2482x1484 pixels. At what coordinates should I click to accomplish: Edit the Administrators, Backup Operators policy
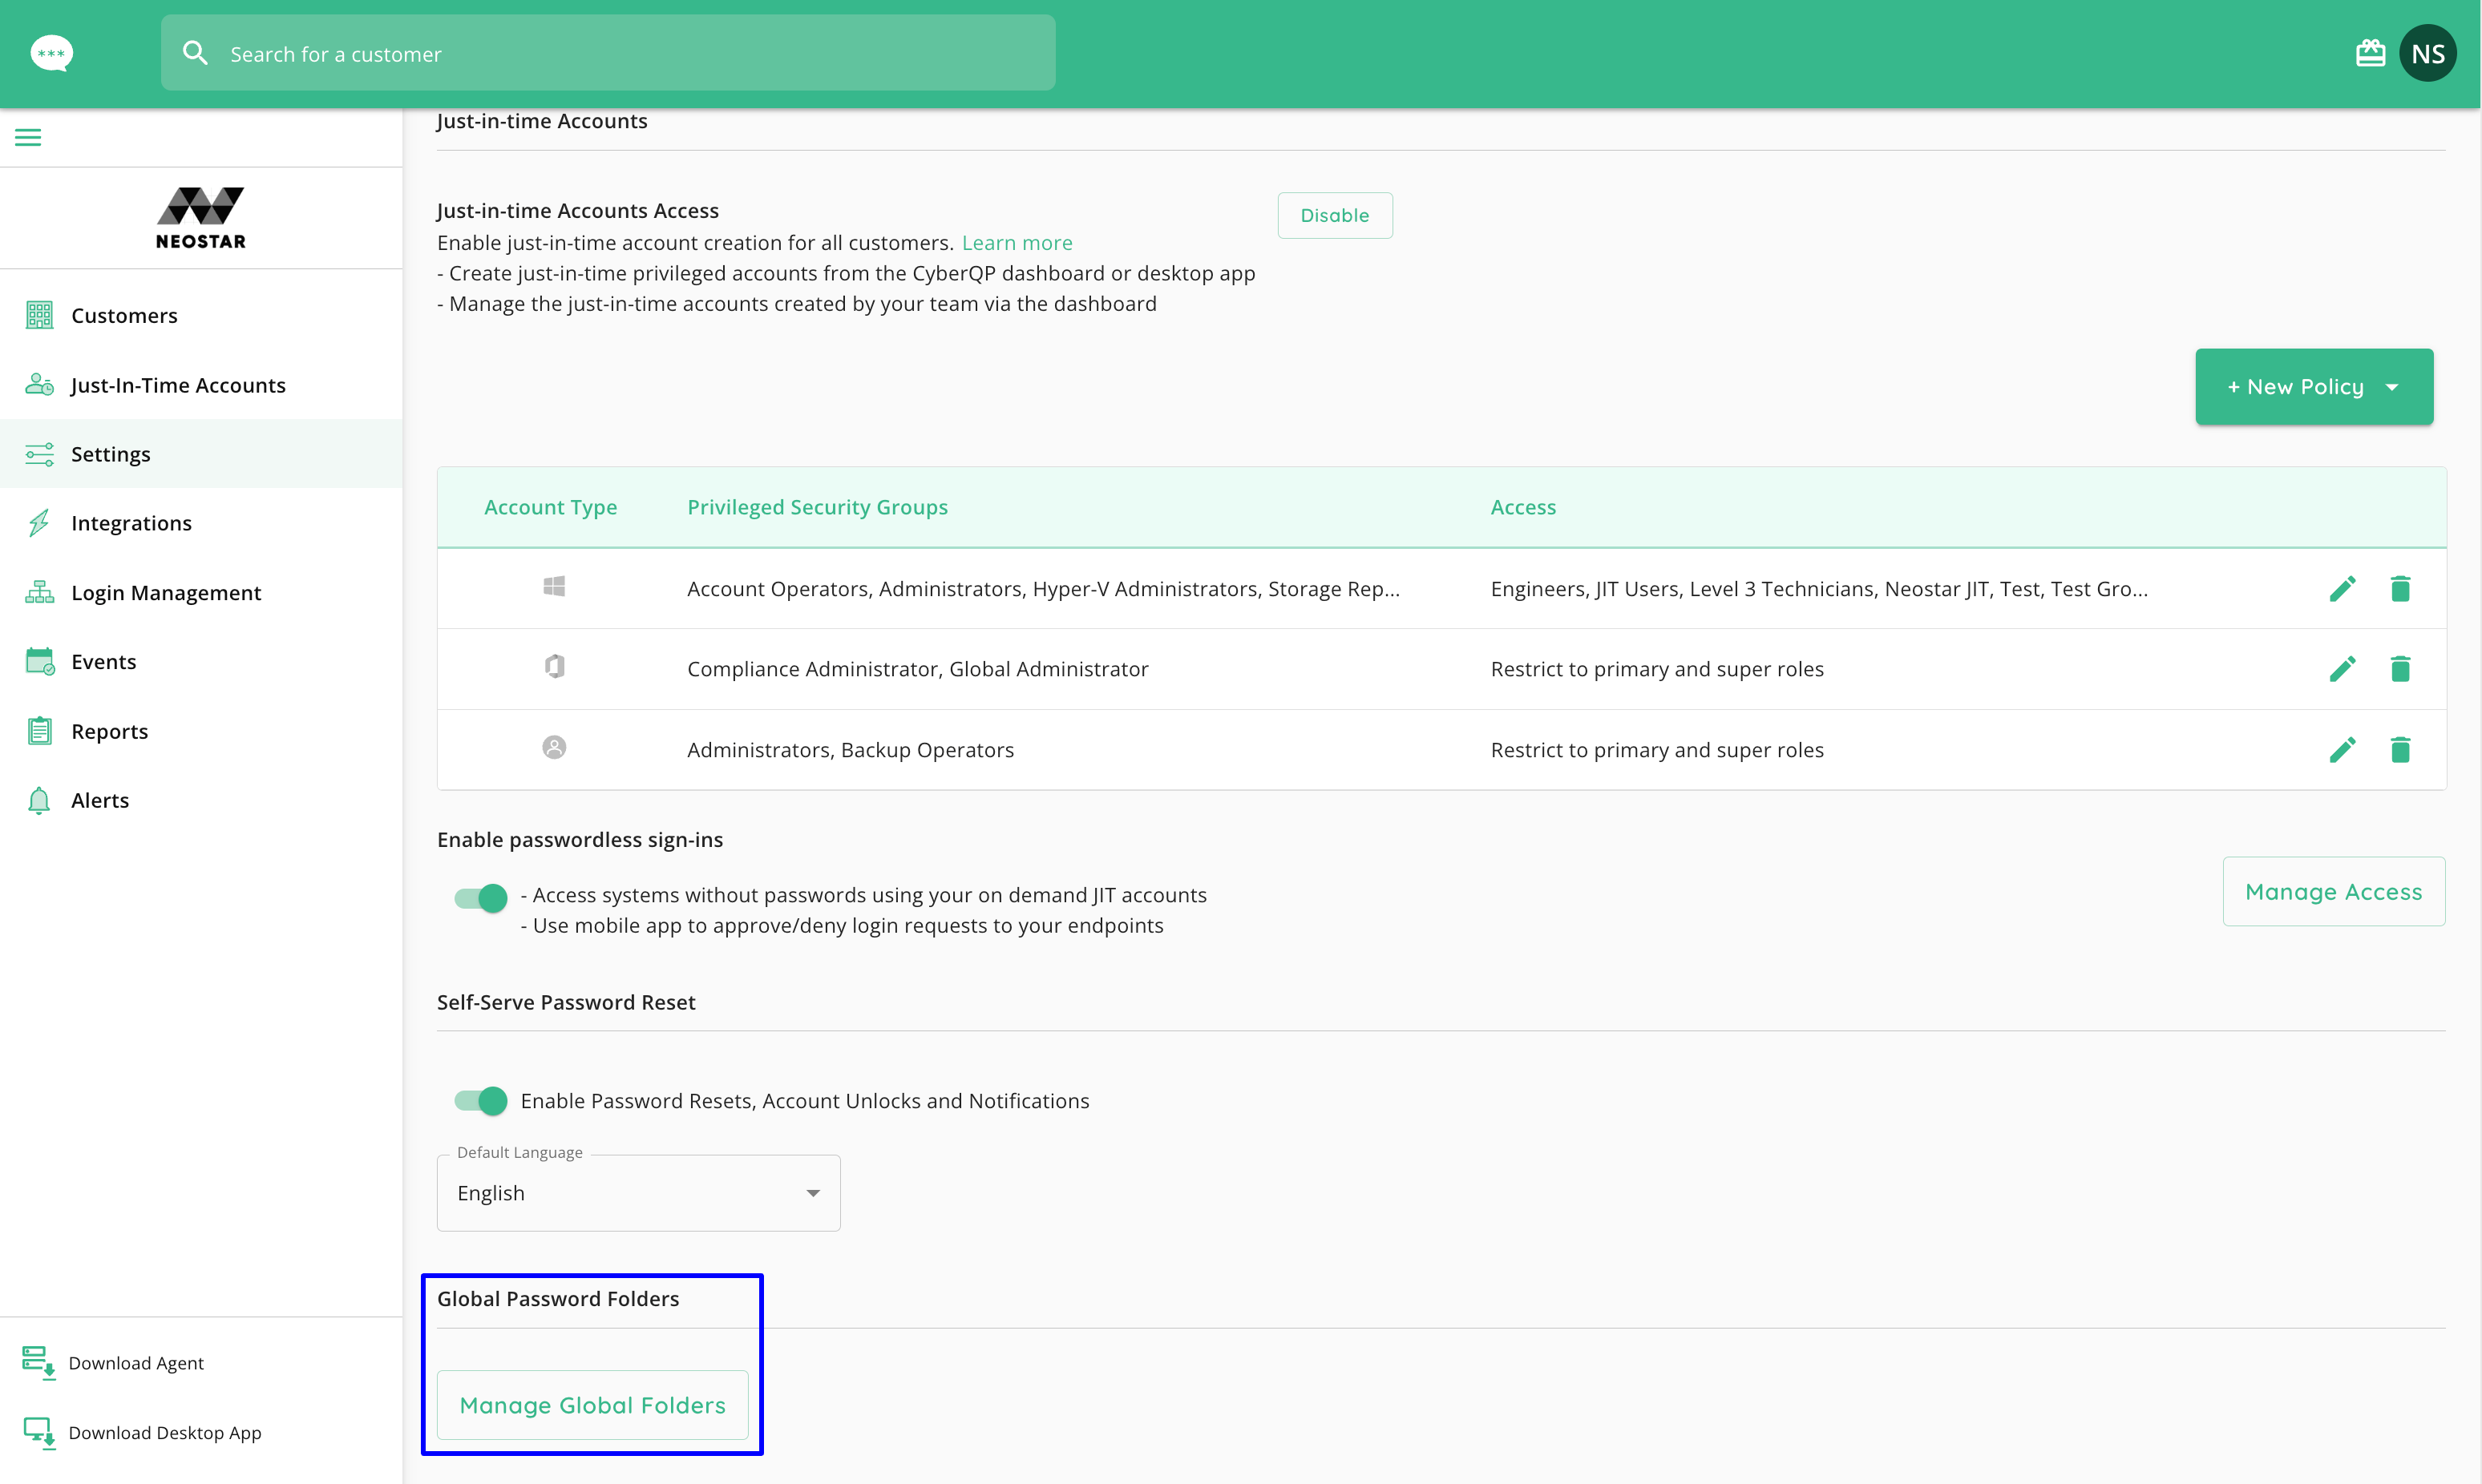(2342, 749)
